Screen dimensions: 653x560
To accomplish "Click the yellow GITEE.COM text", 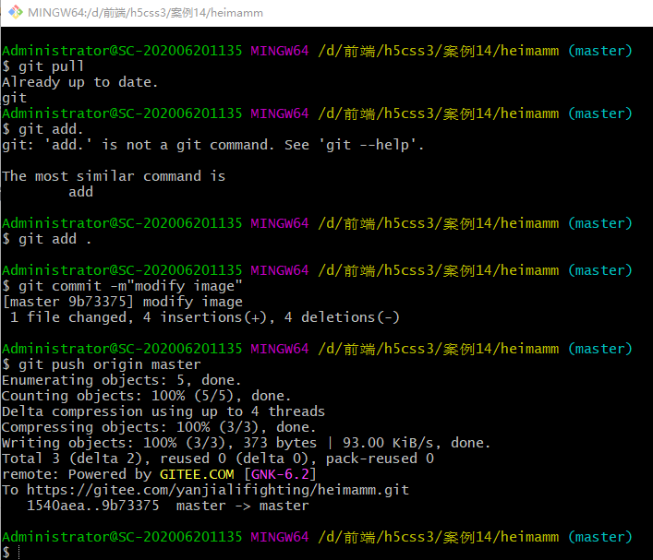I will [x=197, y=475].
